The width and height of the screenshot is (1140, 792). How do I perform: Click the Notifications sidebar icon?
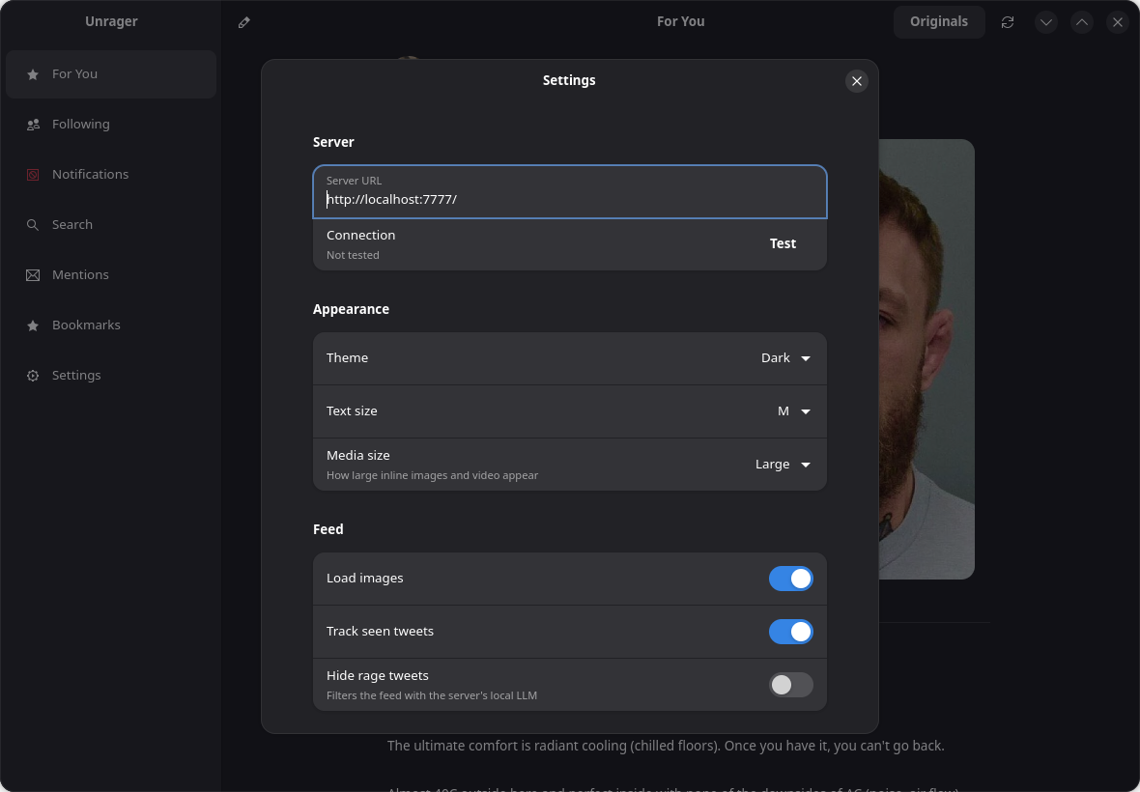tap(33, 175)
